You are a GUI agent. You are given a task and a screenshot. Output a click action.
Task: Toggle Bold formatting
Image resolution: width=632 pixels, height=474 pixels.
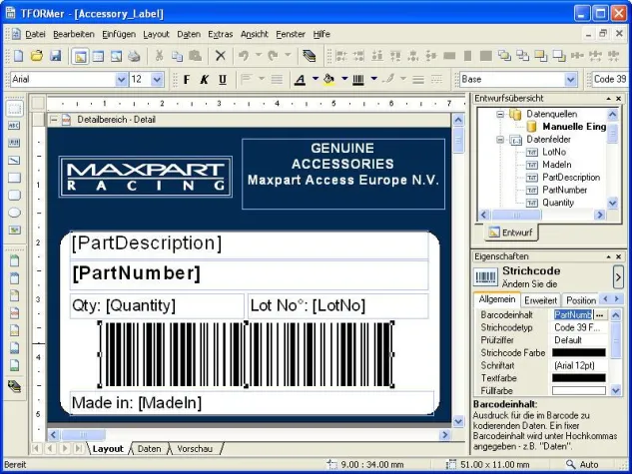point(186,79)
